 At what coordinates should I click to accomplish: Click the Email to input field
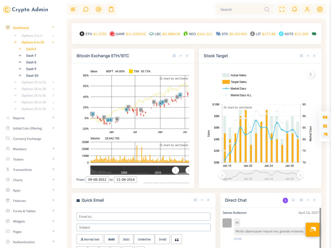tap(143, 216)
